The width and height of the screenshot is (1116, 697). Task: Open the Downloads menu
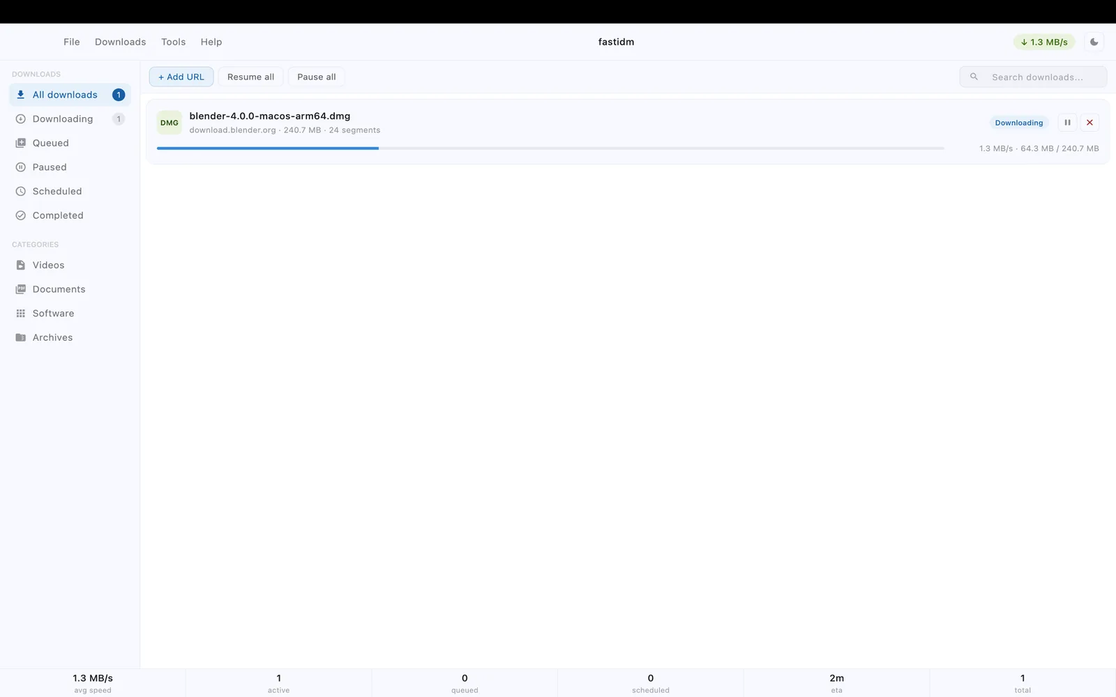coord(121,42)
